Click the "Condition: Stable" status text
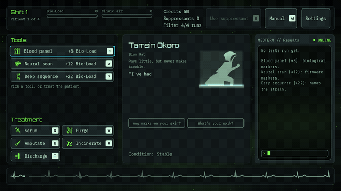 tap(150, 154)
